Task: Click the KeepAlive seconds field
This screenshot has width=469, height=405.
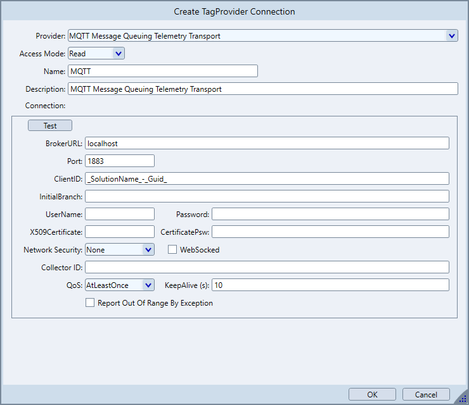Action: point(330,285)
